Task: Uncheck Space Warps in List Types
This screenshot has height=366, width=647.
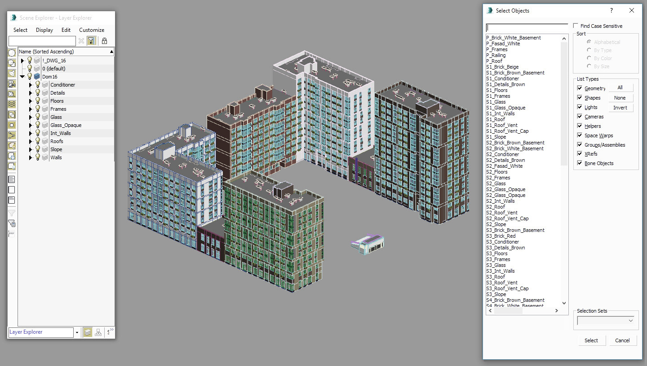Action: click(580, 135)
